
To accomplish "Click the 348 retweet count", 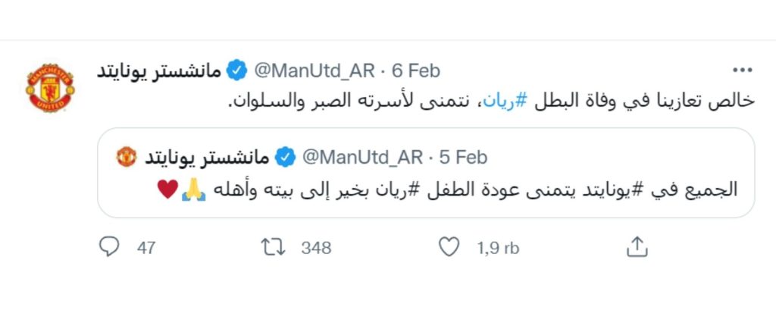I will (316, 248).
